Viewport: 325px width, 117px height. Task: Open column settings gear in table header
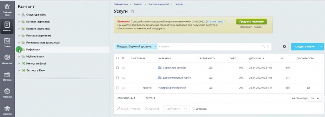(x=123, y=58)
